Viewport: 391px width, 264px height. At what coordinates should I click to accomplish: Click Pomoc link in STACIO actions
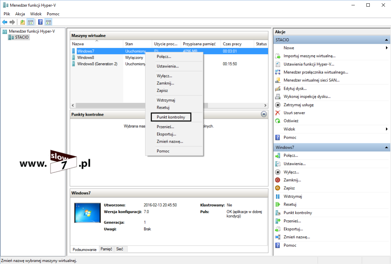point(290,137)
